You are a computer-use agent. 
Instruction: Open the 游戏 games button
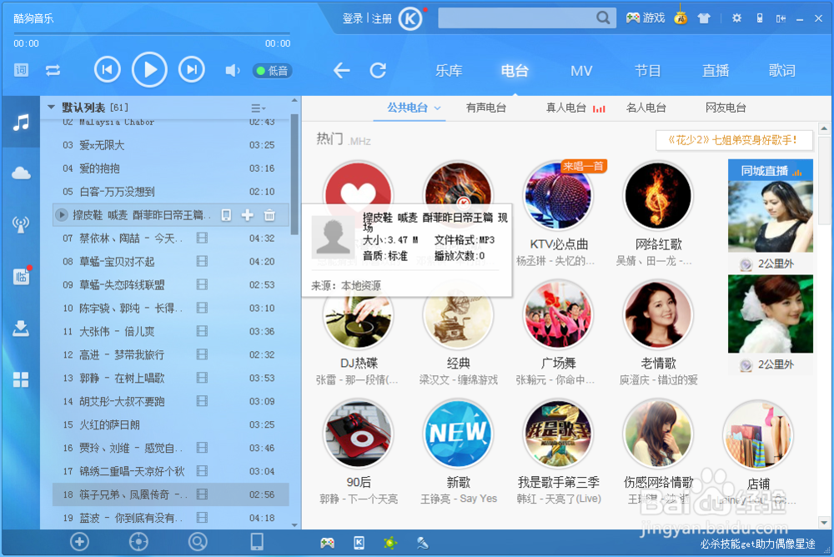click(646, 18)
